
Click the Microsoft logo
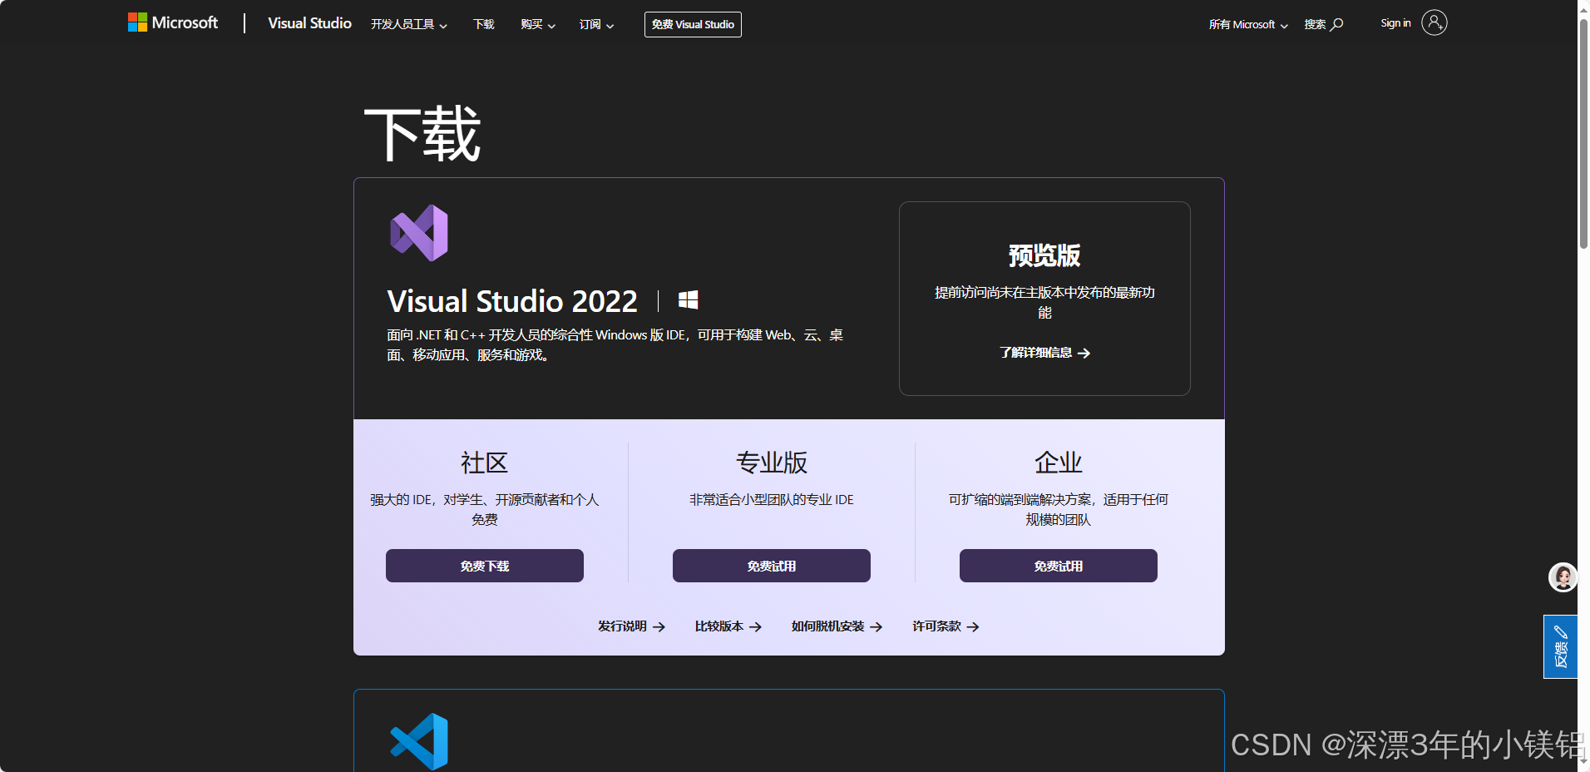point(172,22)
